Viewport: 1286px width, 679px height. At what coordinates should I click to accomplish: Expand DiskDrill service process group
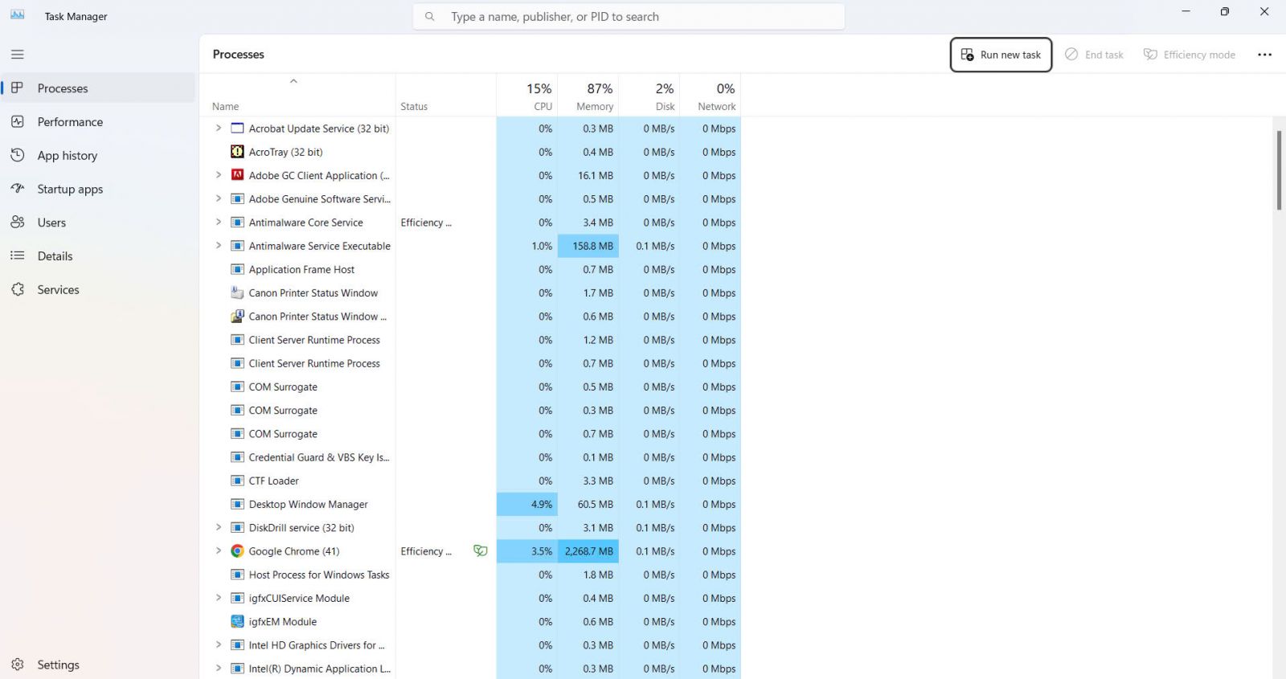click(x=218, y=527)
